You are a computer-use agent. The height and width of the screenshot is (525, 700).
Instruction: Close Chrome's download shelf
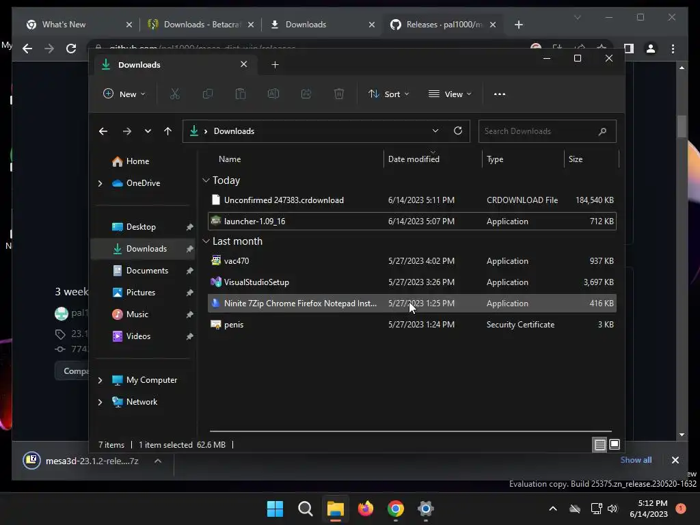(x=675, y=460)
